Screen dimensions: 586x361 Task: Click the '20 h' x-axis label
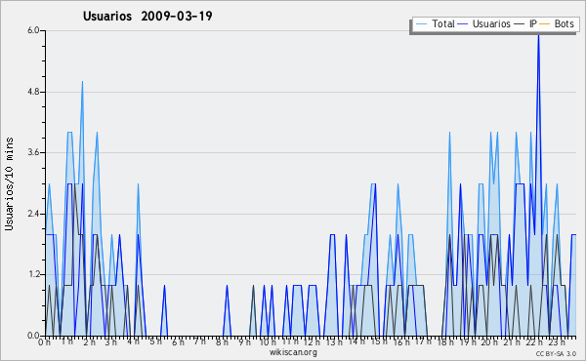tap(489, 341)
